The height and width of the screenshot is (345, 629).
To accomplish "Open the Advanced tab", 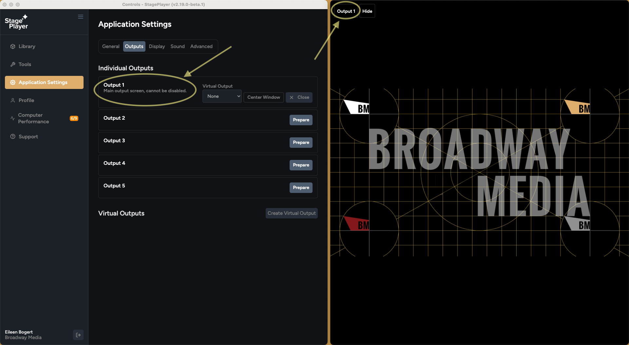I will click(x=201, y=46).
